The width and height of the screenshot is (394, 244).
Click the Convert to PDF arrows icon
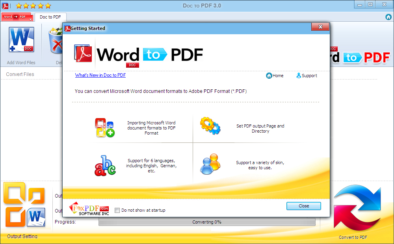click(357, 208)
